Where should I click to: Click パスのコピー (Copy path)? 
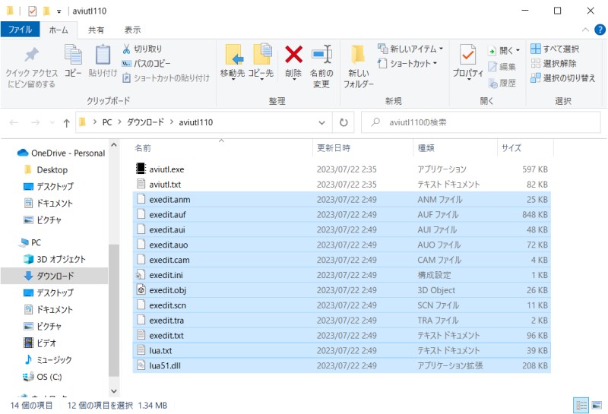pyautogui.click(x=146, y=64)
